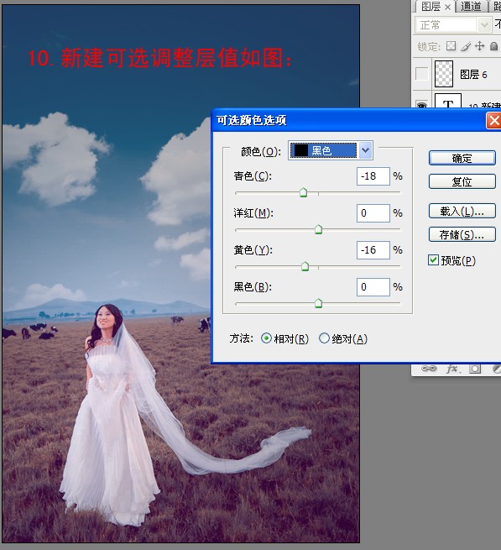Click the 图层 6 layer name
Image resolution: width=501 pixels, height=550 pixels.
pyautogui.click(x=473, y=75)
